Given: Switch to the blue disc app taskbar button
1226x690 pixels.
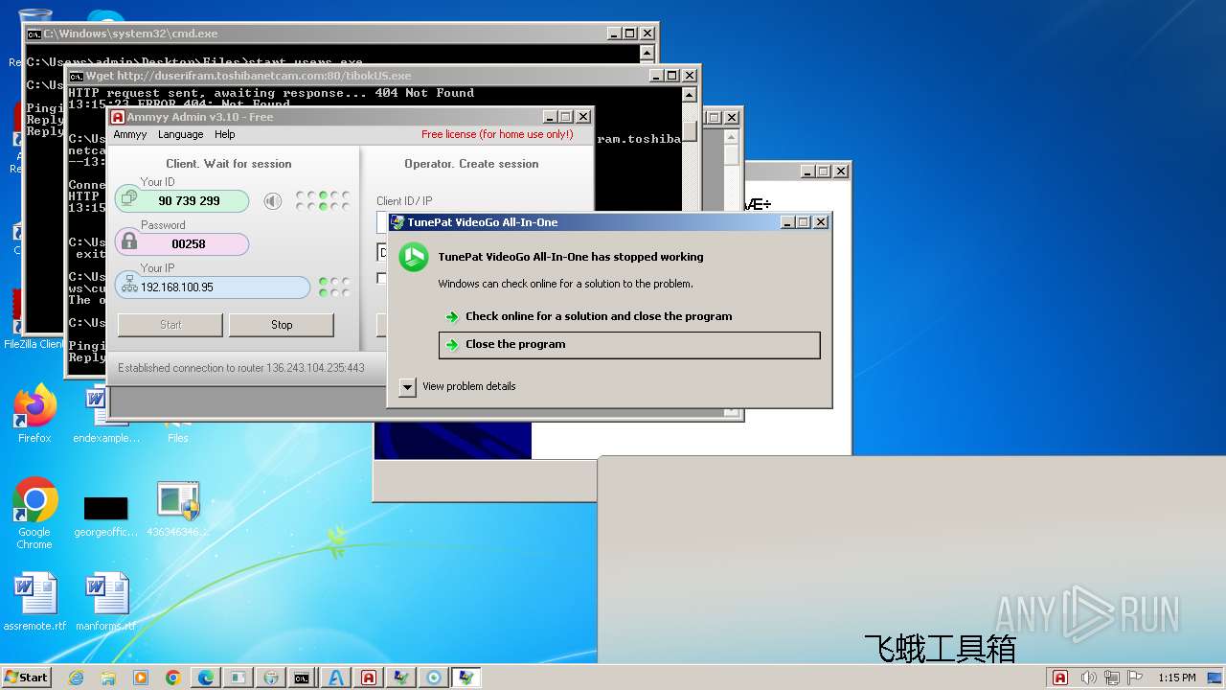Looking at the screenshot, I should [x=434, y=678].
